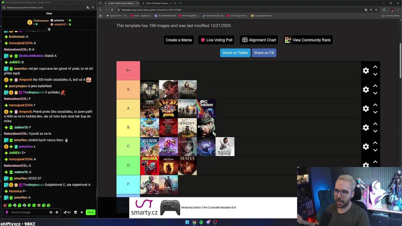Select the green D tier label
This screenshot has height=226, width=402.
tap(128, 165)
